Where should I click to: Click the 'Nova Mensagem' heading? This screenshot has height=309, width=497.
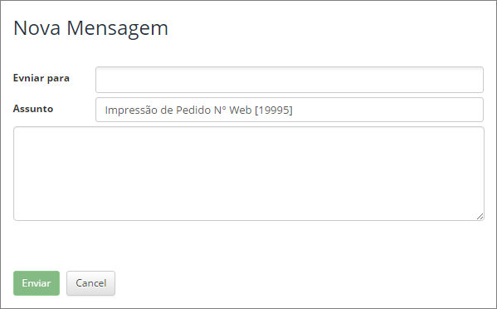pyautogui.click(x=90, y=28)
